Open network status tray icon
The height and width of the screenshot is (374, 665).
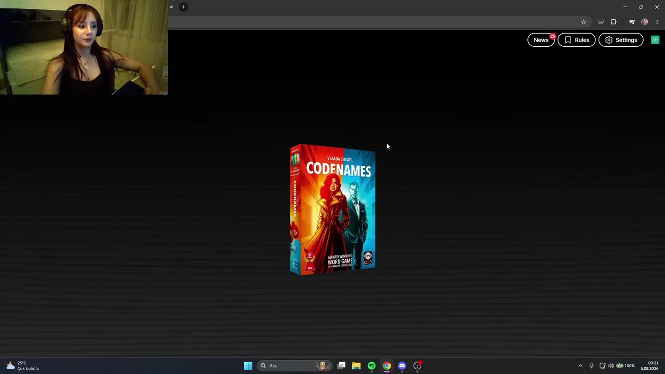click(602, 366)
